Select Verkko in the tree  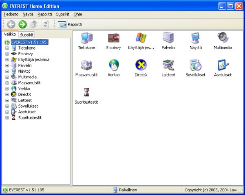point(24,89)
